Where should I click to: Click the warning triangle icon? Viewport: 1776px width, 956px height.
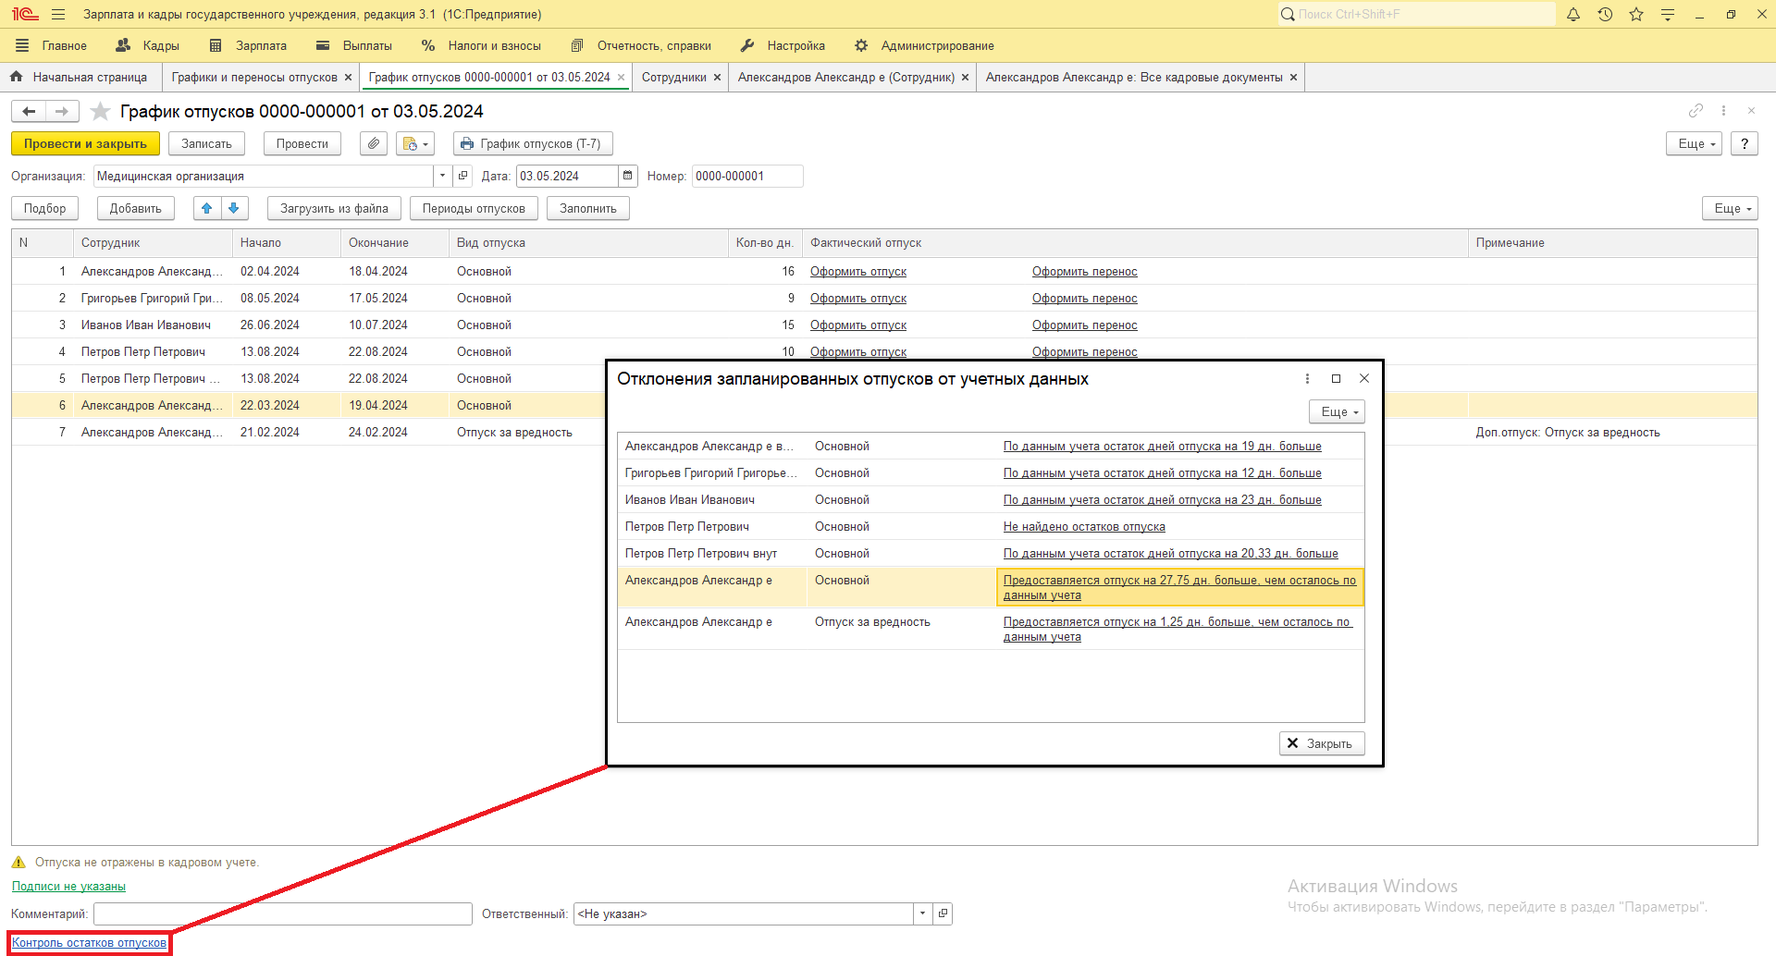[18, 863]
